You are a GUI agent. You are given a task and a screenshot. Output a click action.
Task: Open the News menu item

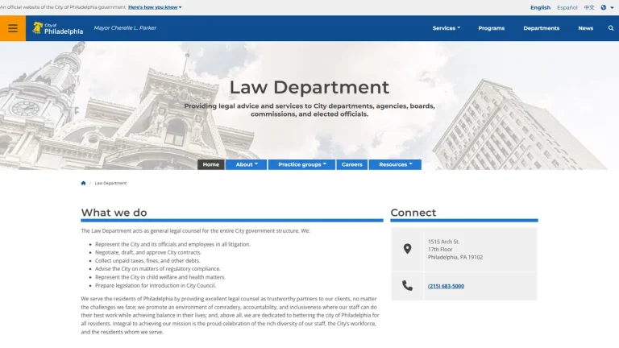coord(585,28)
